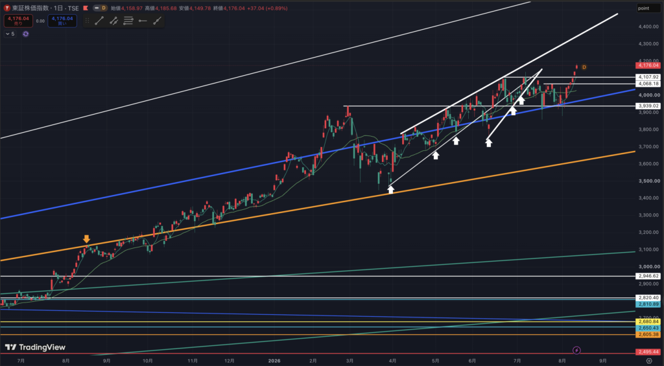Click the 3,939.02 price label

tap(648, 106)
